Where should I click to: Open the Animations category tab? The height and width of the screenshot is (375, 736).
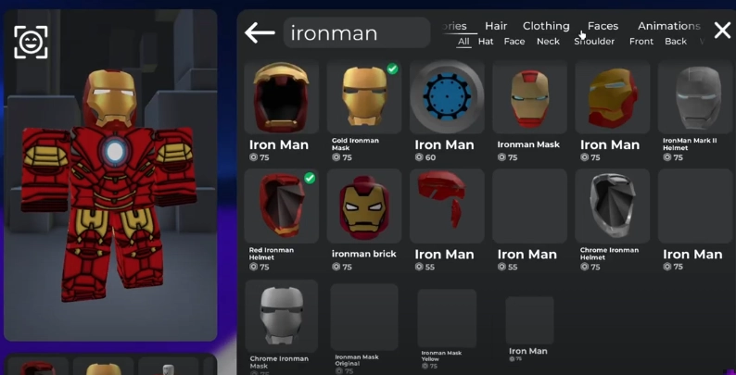(x=669, y=26)
